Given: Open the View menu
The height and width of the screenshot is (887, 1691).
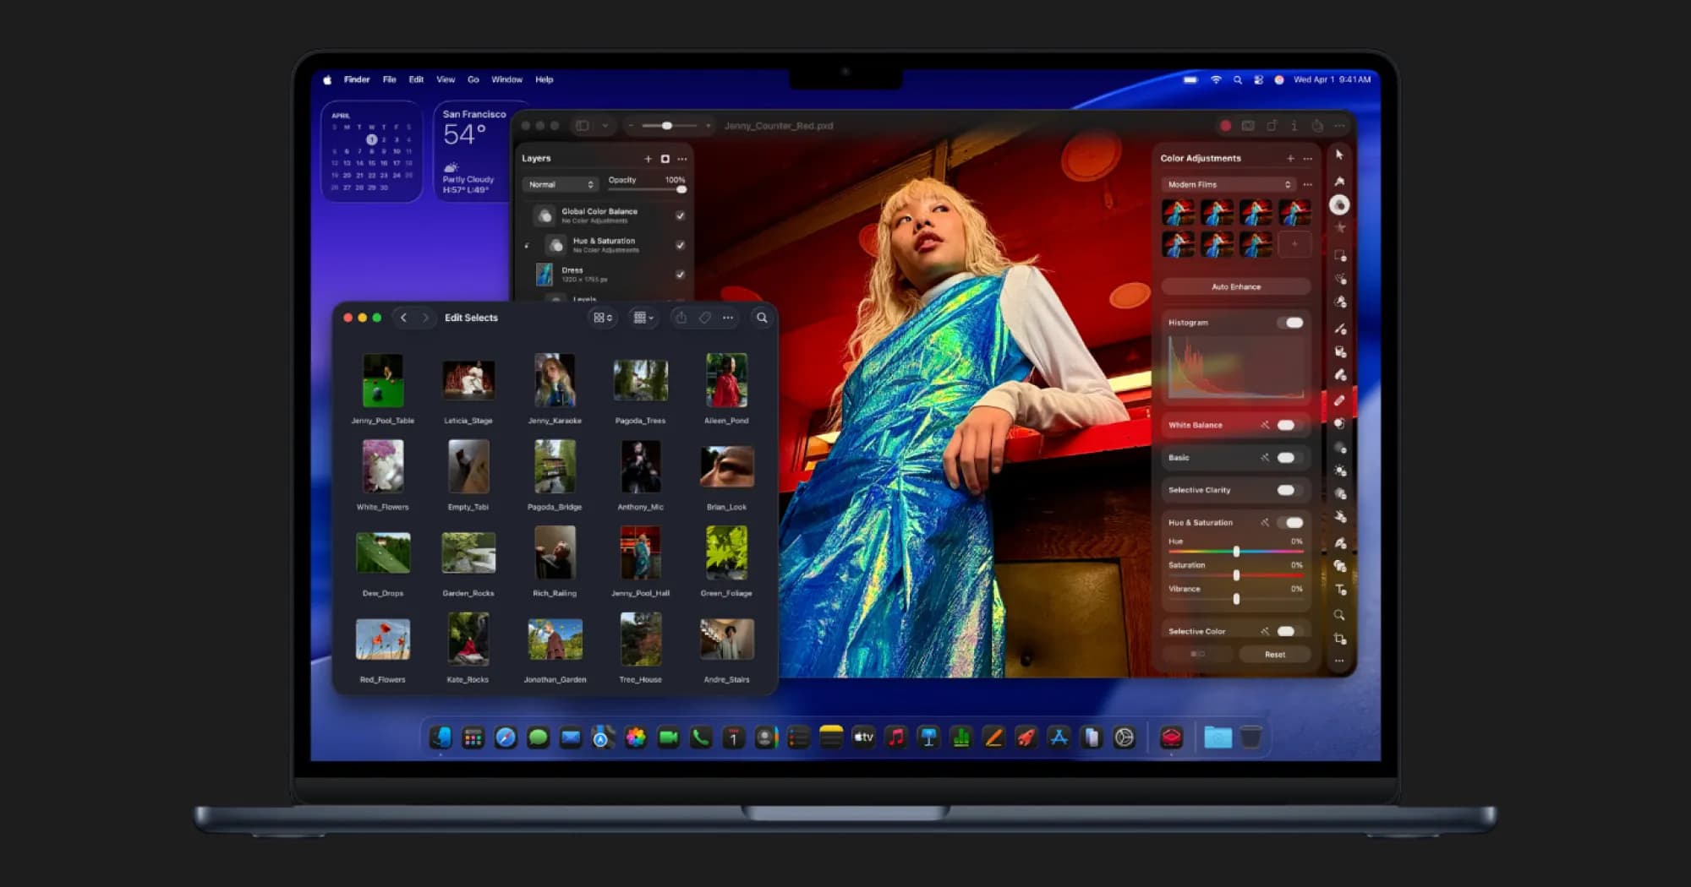Looking at the screenshot, I should click(446, 79).
